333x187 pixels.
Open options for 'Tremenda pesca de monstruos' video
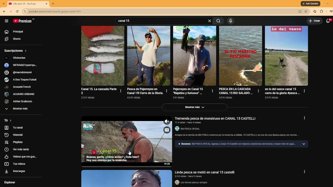(304, 118)
